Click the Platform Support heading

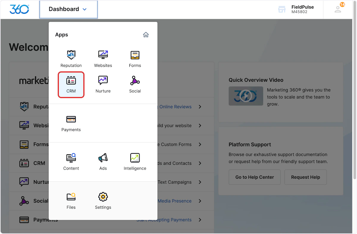click(250, 145)
